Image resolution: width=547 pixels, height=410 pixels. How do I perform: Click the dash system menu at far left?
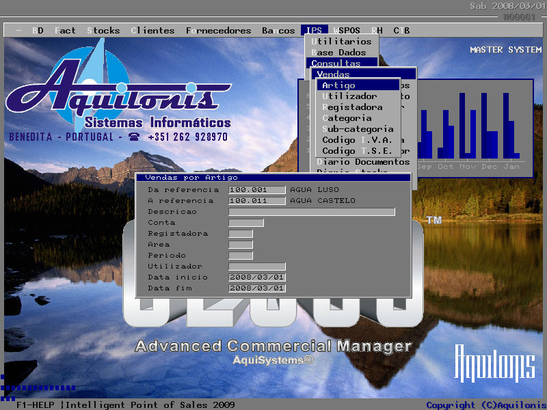tap(18, 31)
